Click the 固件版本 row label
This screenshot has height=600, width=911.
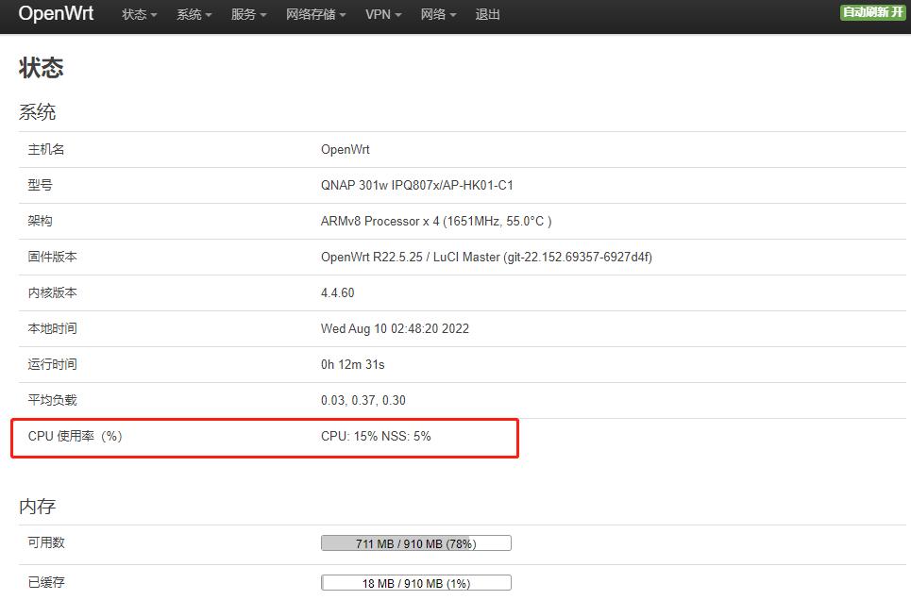(52, 257)
